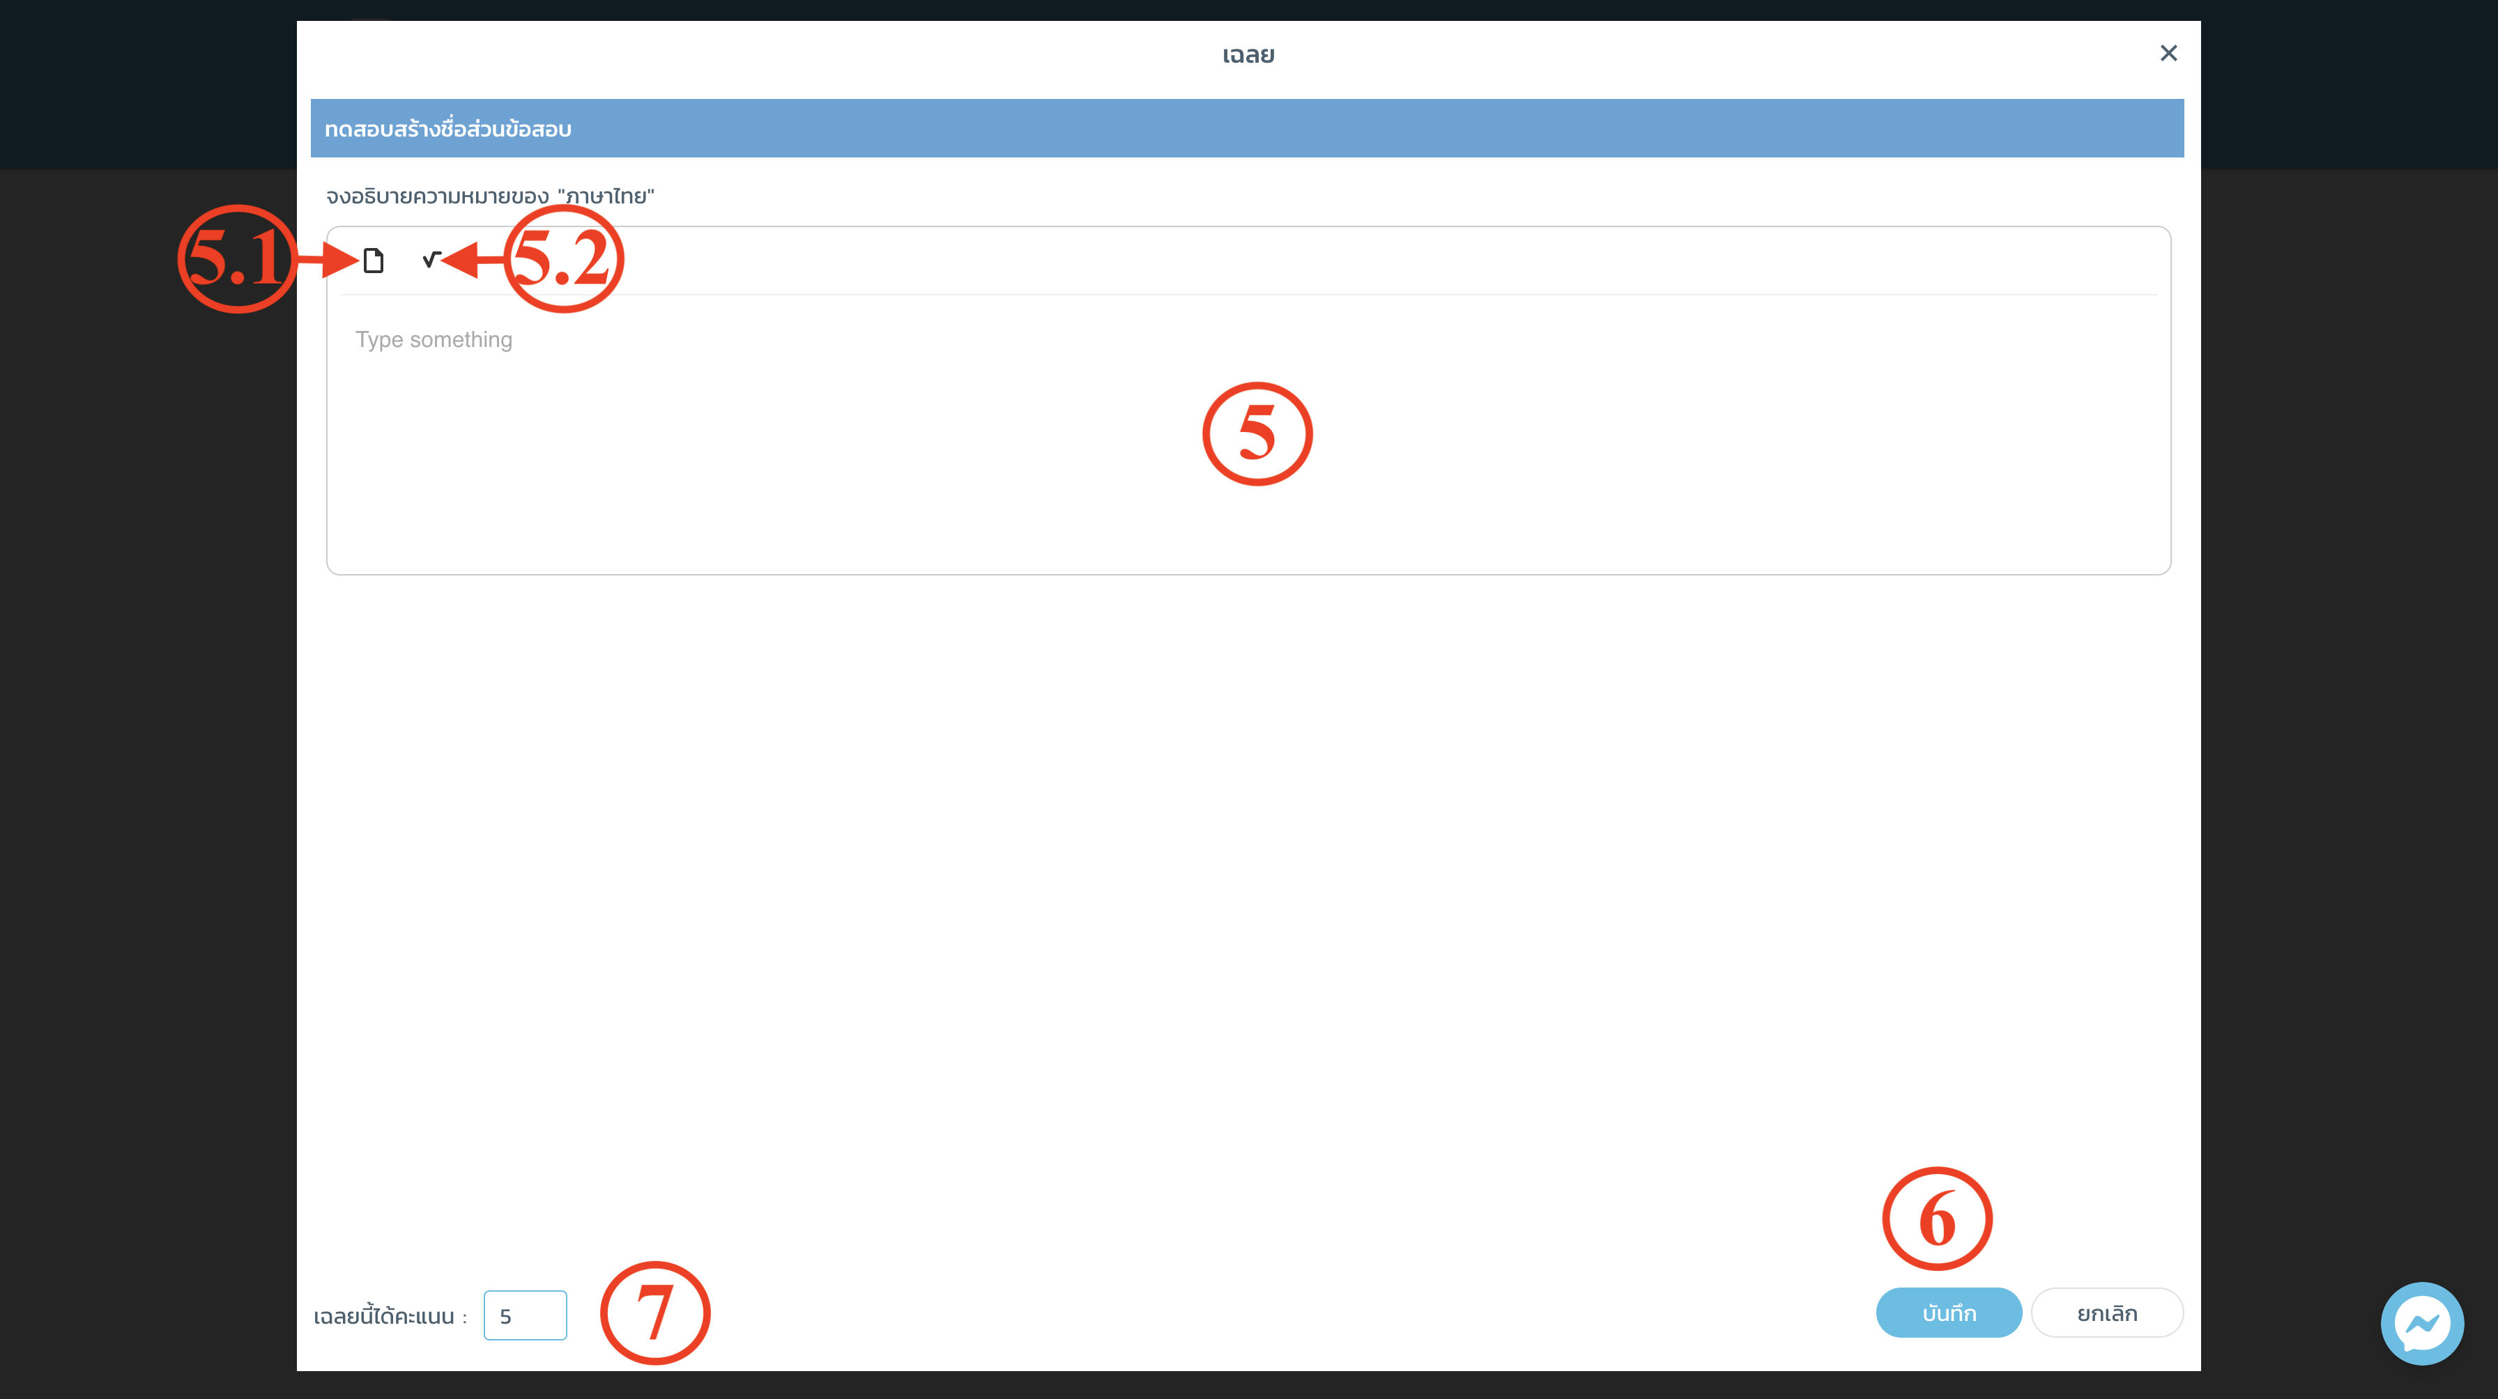Close the เฉลย dialog with the X
The height and width of the screenshot is (1399, 2498).
click(2168, 54)
